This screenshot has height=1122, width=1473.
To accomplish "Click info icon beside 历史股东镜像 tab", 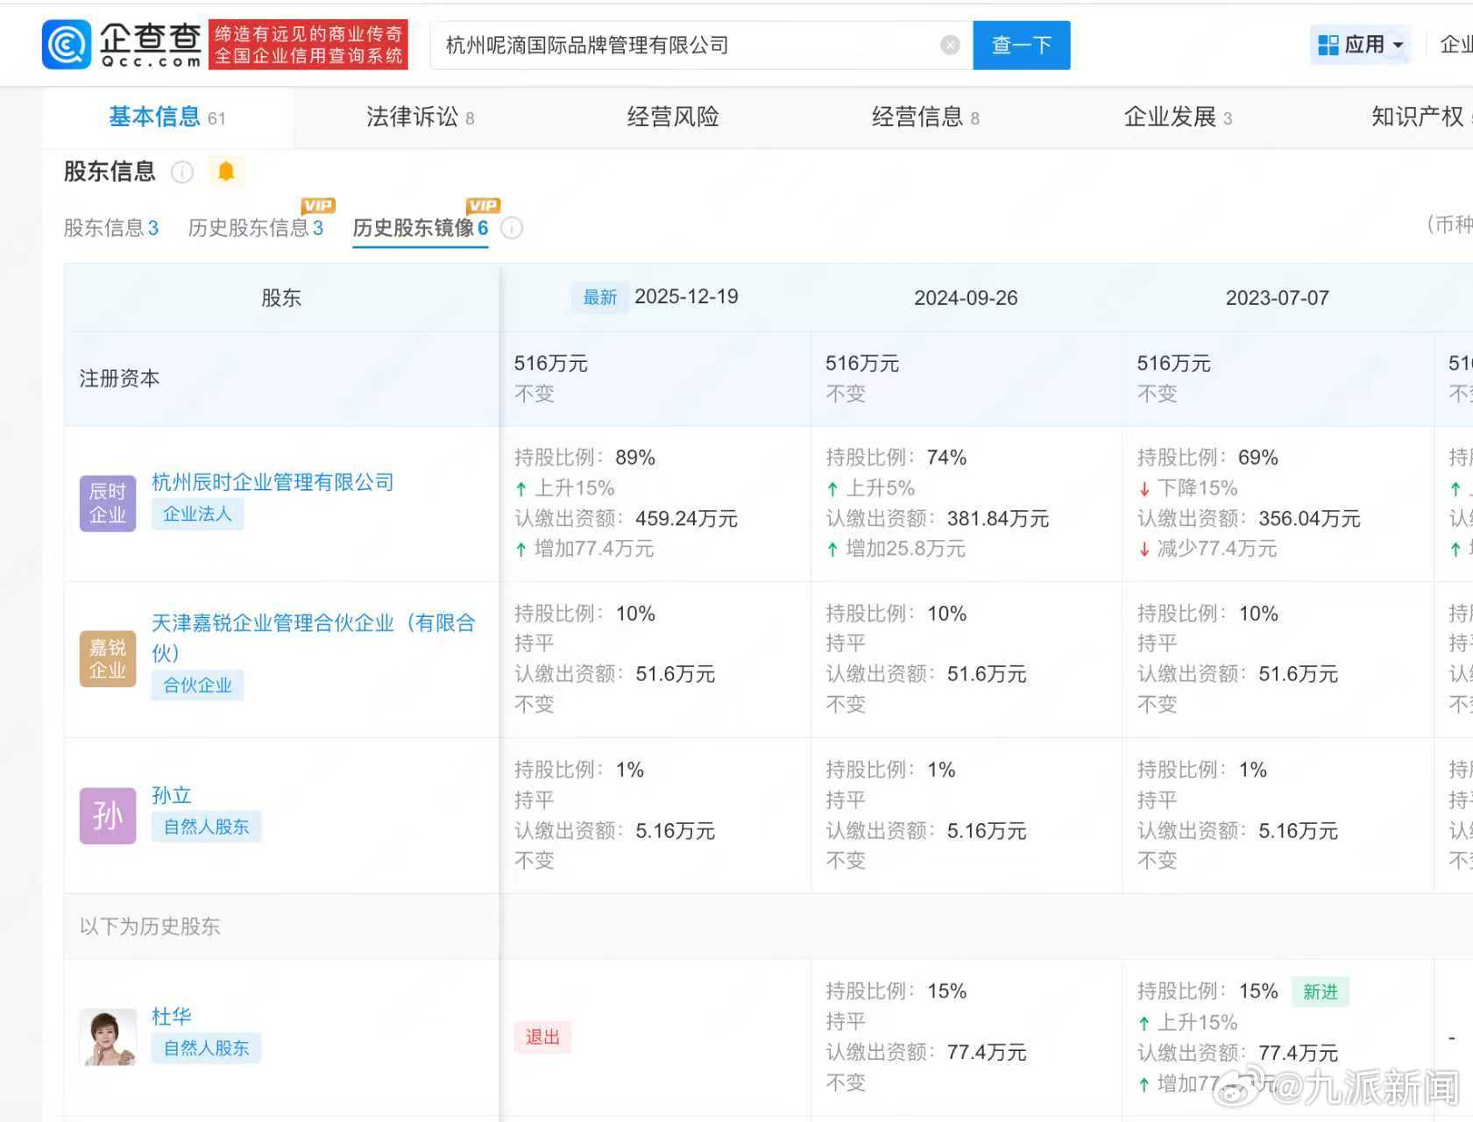I will tap(512, 229).
